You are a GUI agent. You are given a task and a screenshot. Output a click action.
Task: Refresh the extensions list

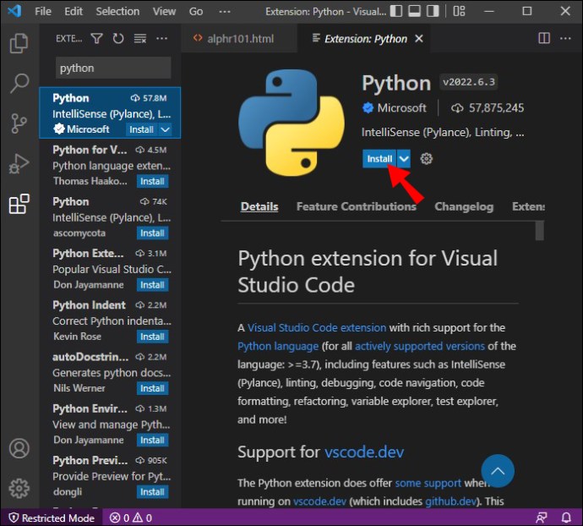click(x=118, y=38)
